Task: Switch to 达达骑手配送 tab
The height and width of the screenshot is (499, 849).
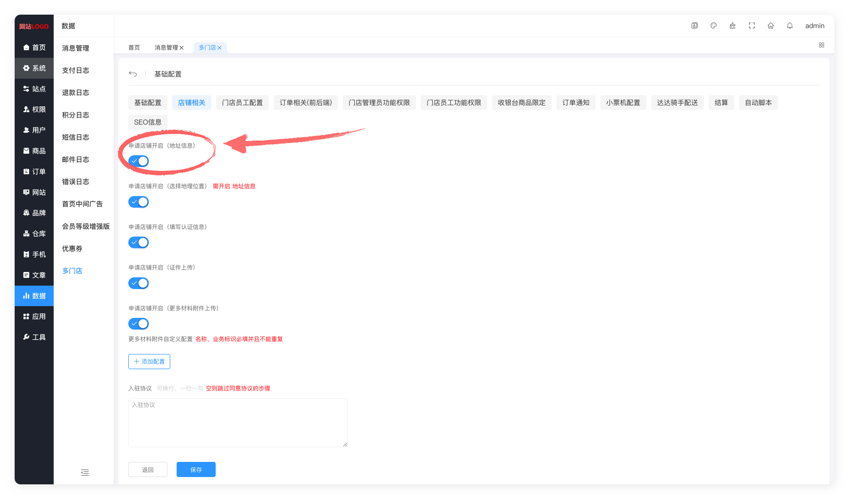Action: click(677, 103)
